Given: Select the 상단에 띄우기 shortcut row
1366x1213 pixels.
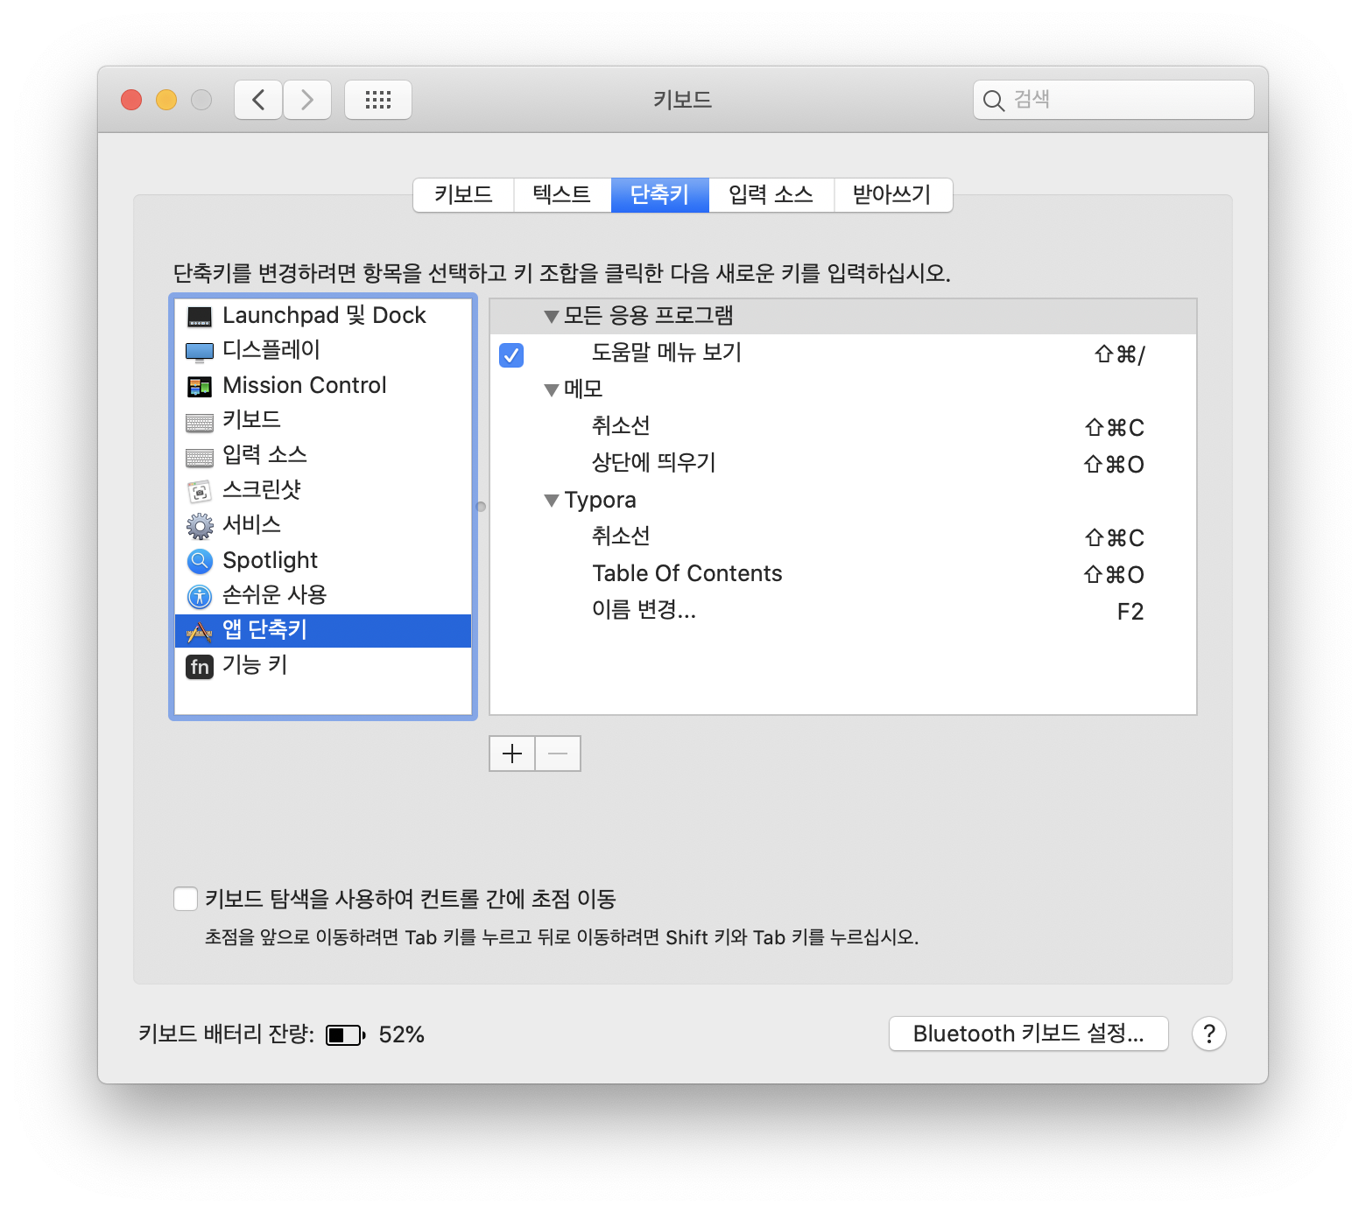Looking at the screenshot, I should pyautogui.click(x=843, y=464).
